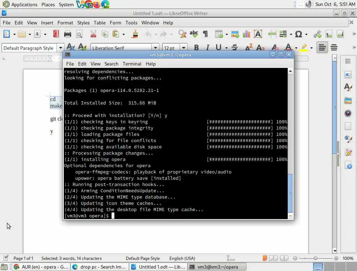Open the Styles menu in Writer
This screenshot has width=357, height=271.
pyautogui.click(x=83, y=23)
